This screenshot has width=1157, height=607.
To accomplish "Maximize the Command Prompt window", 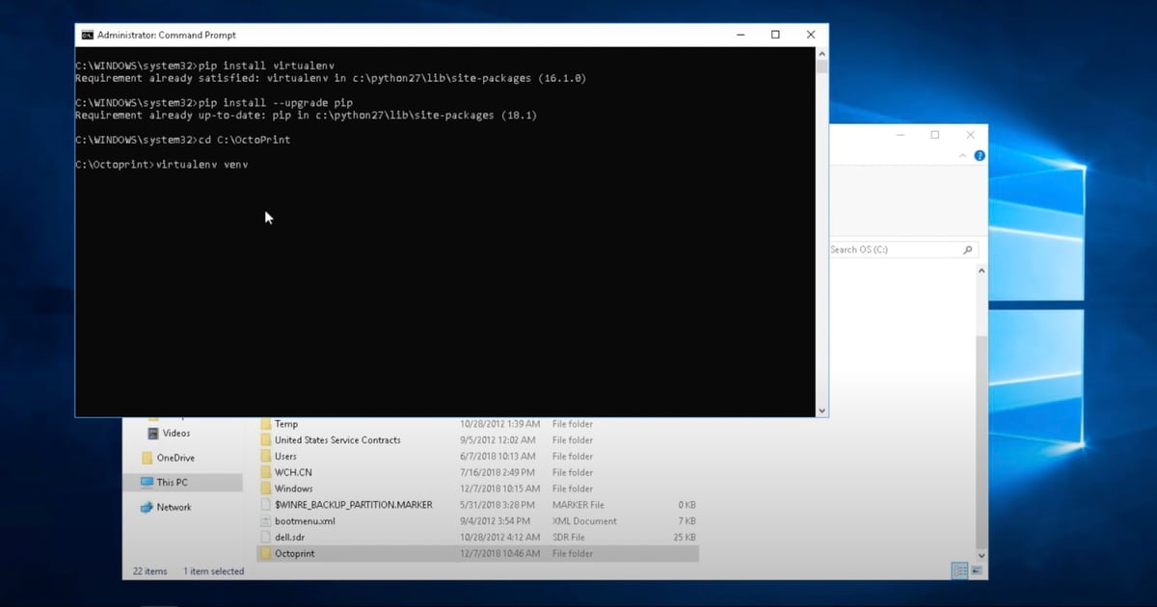I will pyautogui.click(x=775, y=35).
